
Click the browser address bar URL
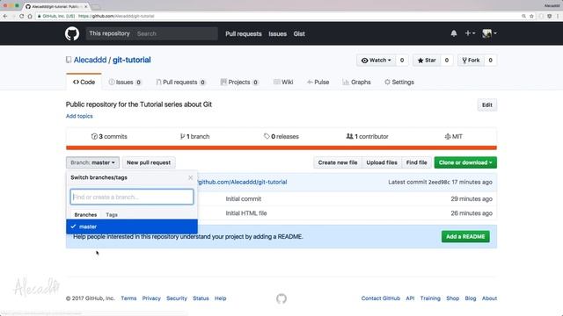click(x=116, y=16)
